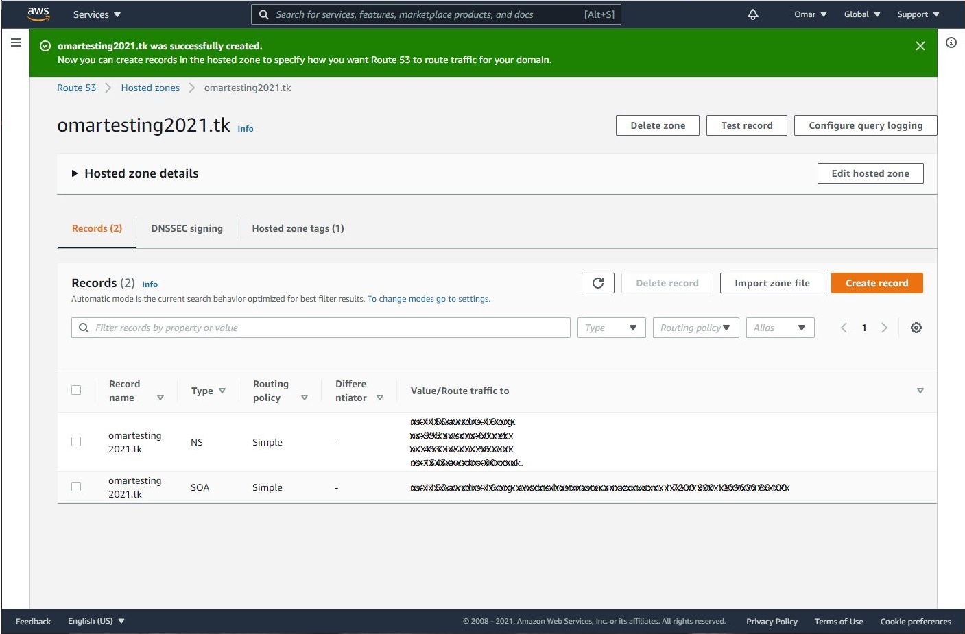The width and height of the screenshot is (965, 634).
Task: Click the search magnifier icon in the top bar
Action: (263, 14)
